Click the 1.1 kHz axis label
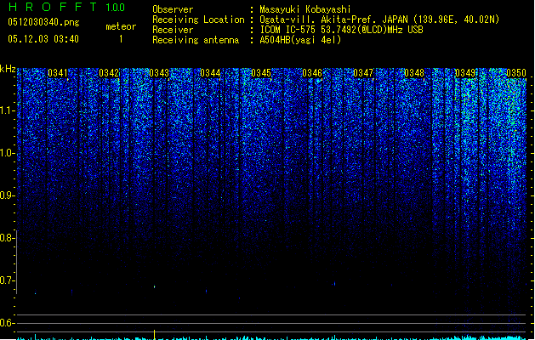Viewport: 535px width, 340px height. point(7,110)
